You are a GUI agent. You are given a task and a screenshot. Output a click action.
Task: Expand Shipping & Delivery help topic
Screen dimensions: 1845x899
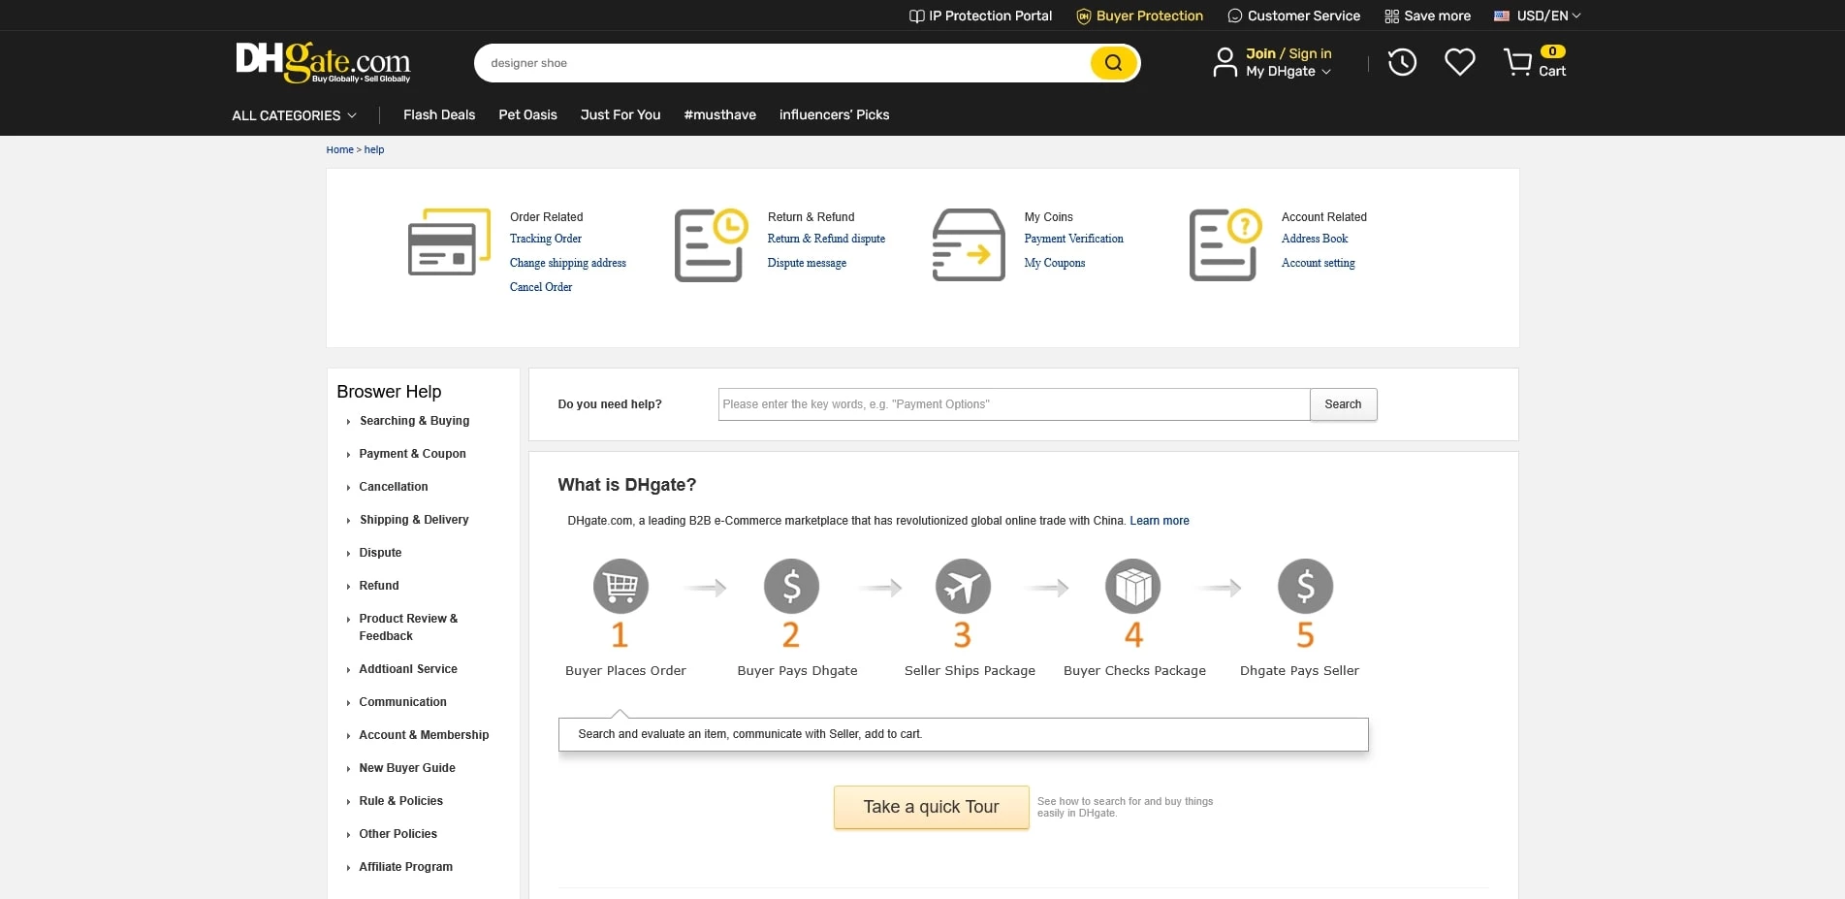tap(414, 520)
